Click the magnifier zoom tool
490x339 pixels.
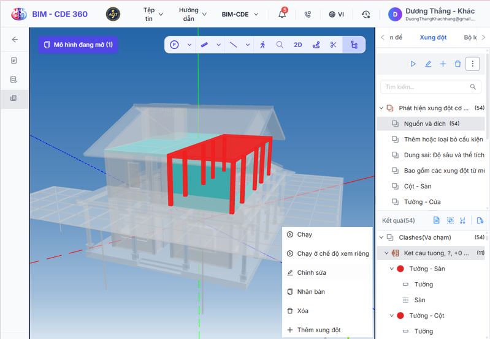[280, 45]
